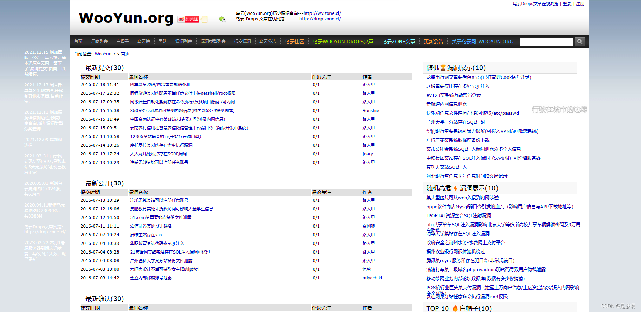Open 河北银行查任意卡号交易记录 report
The image size is (641, 312).
[x=467, y=176]
